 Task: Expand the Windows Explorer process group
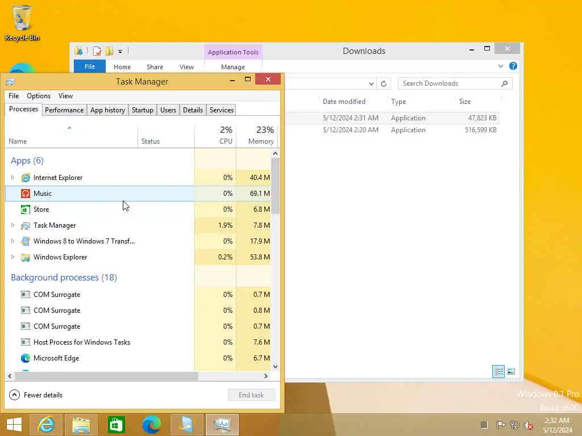pyautogui.click(x=13, y=257)
